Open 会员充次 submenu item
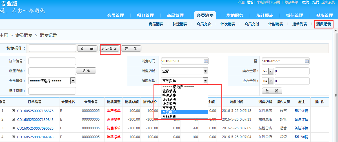This screenshot has height=142, width=338. [x=204, y=24]
